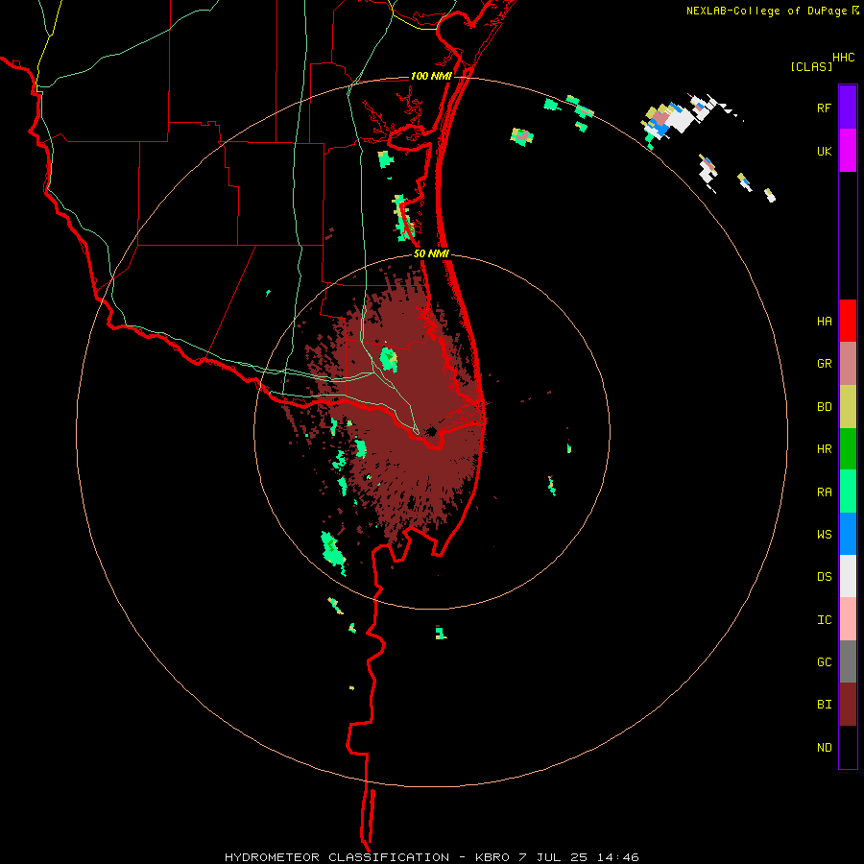Click the WS blue legend swatch
864x864 pixels.
point(848,534)
